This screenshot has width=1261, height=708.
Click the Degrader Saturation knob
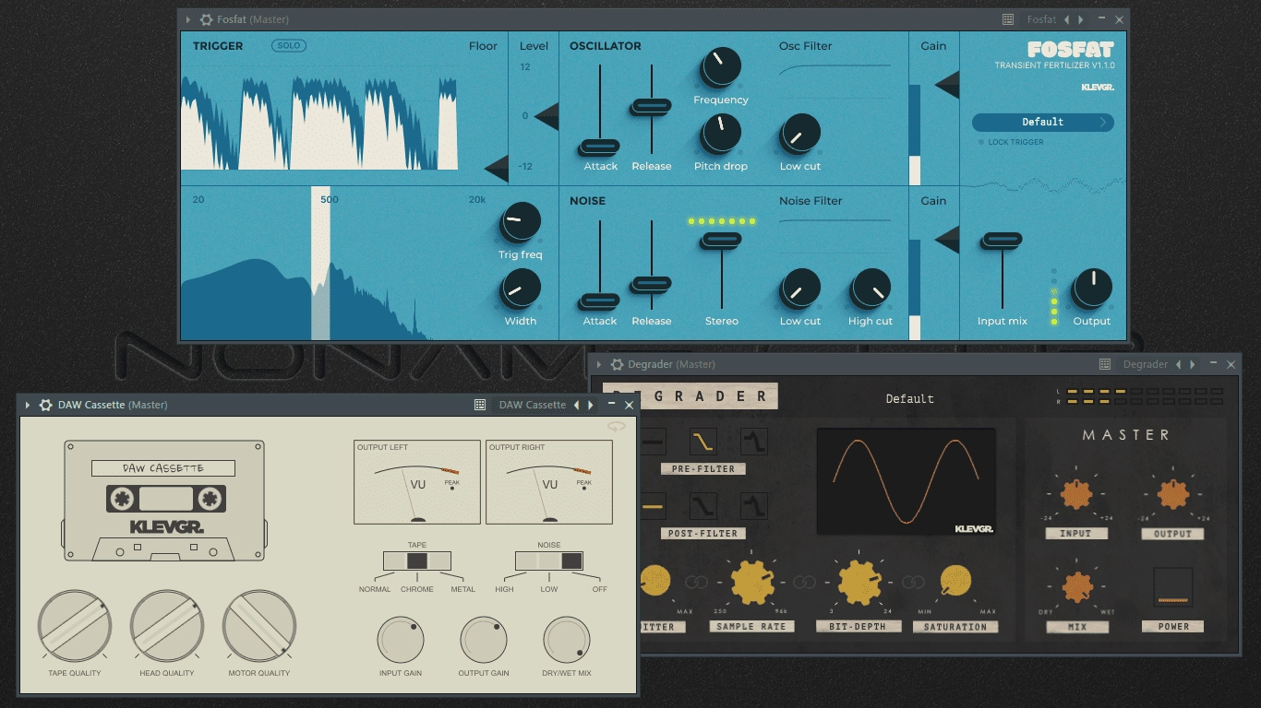[x=955, y=581]
